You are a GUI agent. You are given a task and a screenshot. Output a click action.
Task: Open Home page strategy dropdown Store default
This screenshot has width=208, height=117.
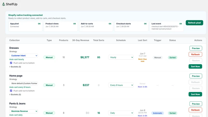(x=24, y=83)
